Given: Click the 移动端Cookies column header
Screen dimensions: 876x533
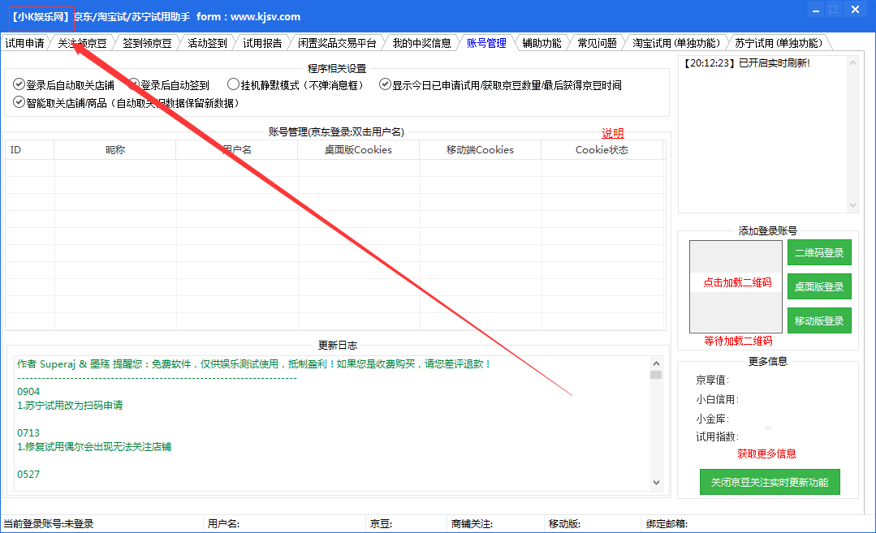Looking at the screenshot, I should click(x=480, y=149).
